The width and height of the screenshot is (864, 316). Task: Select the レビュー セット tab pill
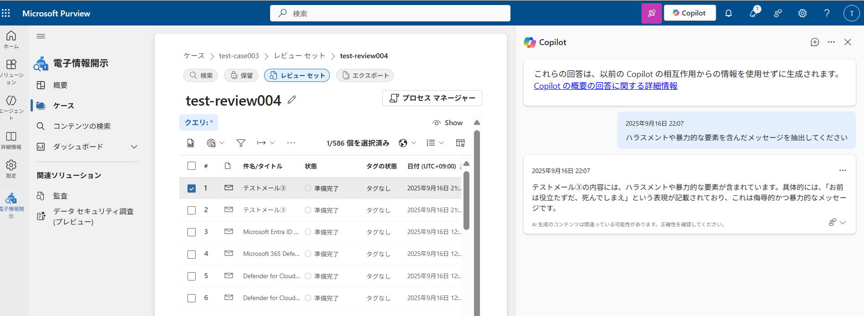297,75
